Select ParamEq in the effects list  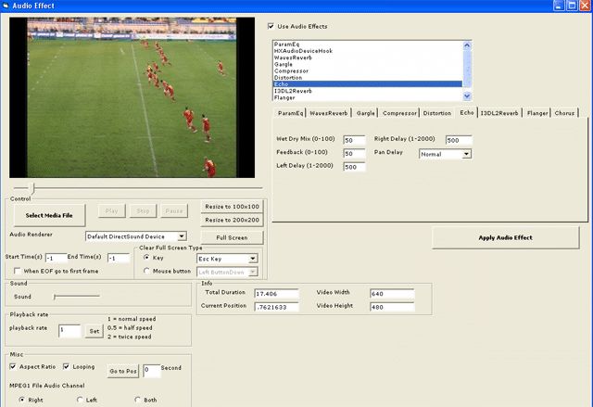(x=367, y=45)
